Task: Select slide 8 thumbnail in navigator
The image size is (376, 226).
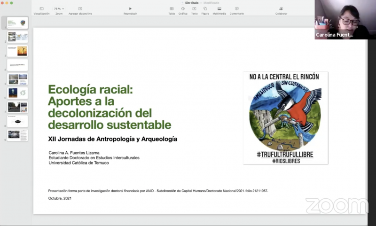Action: point(17,121)
